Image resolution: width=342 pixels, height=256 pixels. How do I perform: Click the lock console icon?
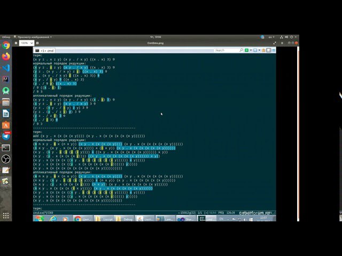click(263, 50)
